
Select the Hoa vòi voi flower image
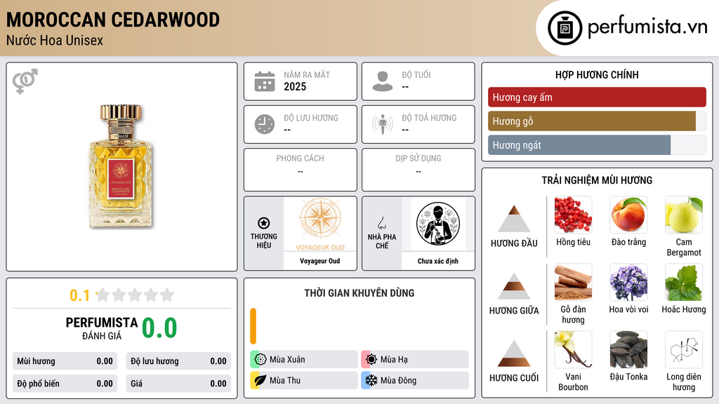tap(628, 282)
